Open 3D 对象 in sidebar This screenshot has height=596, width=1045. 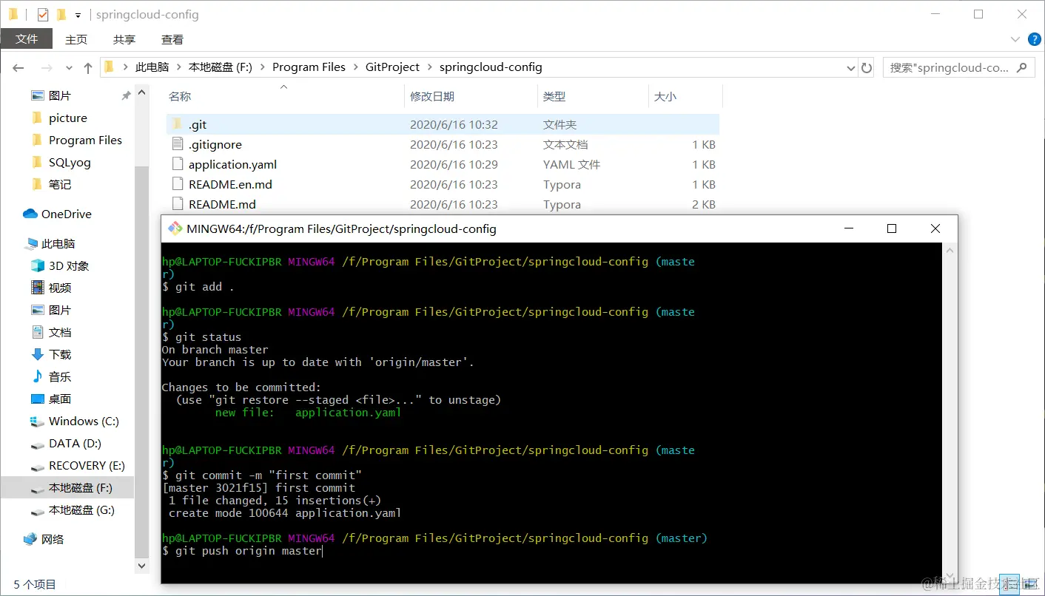coord(69,265)
